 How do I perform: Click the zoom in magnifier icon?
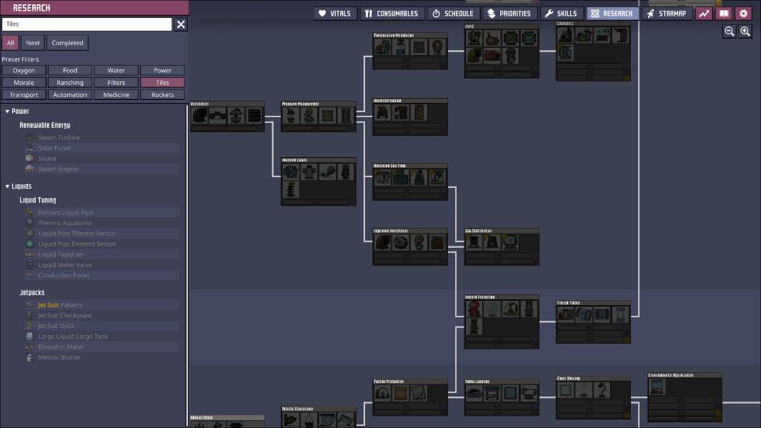745,31
